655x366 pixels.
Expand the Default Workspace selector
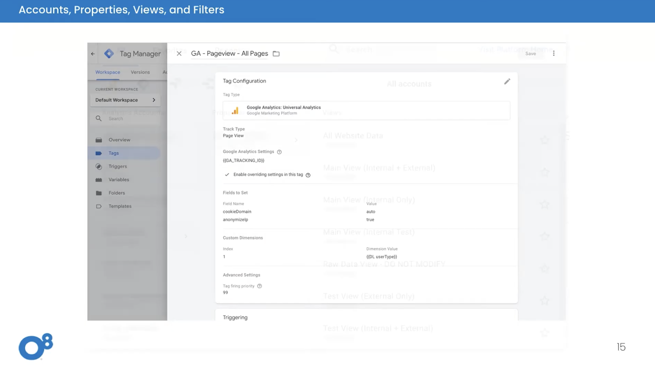point(125,100)
